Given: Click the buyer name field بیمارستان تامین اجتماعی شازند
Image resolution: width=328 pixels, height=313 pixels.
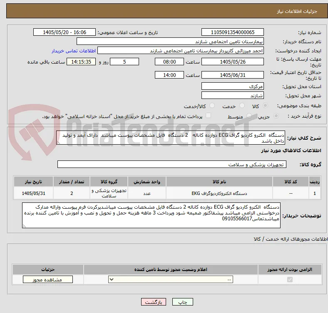Looking at the screenshot, I should point(170,42).
